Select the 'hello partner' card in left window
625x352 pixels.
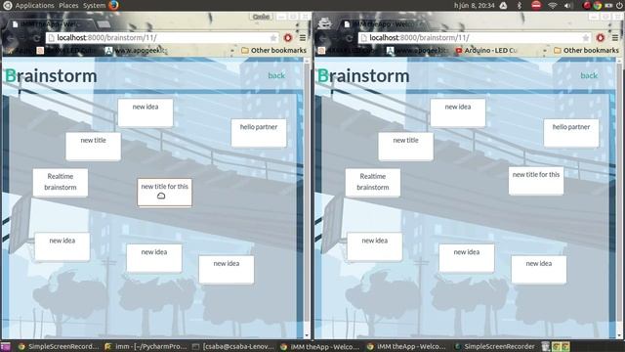click(x=259, y=133)
